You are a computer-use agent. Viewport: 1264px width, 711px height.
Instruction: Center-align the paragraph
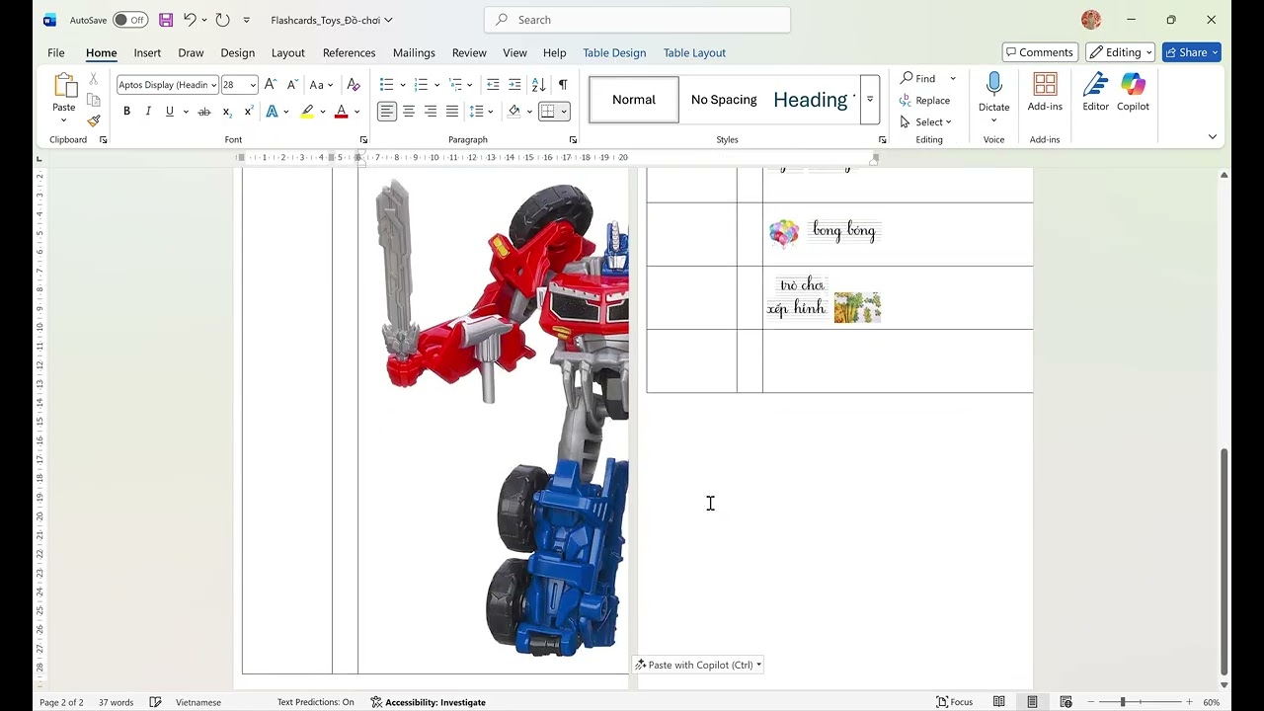click(x=409, y=112)
